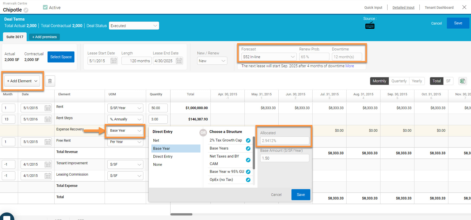Switch amounts display to SF
The height and width of the screenshot is (220, 471).
click(448, 81)
